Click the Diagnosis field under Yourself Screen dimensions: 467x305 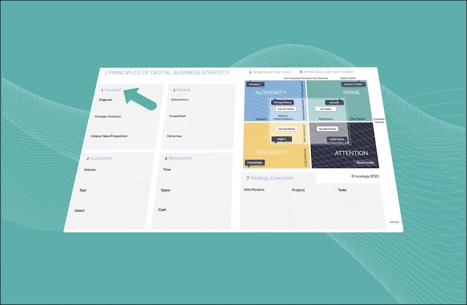click(106, 100)
